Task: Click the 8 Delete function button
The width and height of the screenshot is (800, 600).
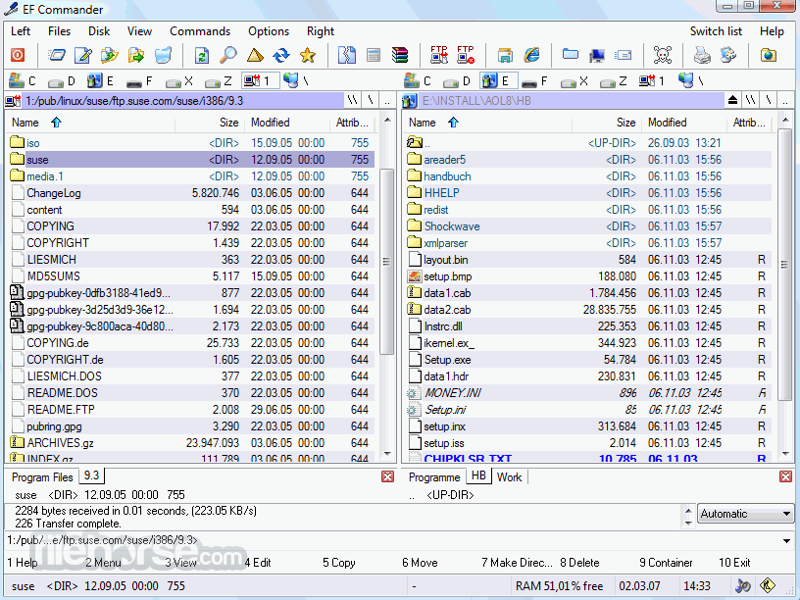Action: coord(579,563)
